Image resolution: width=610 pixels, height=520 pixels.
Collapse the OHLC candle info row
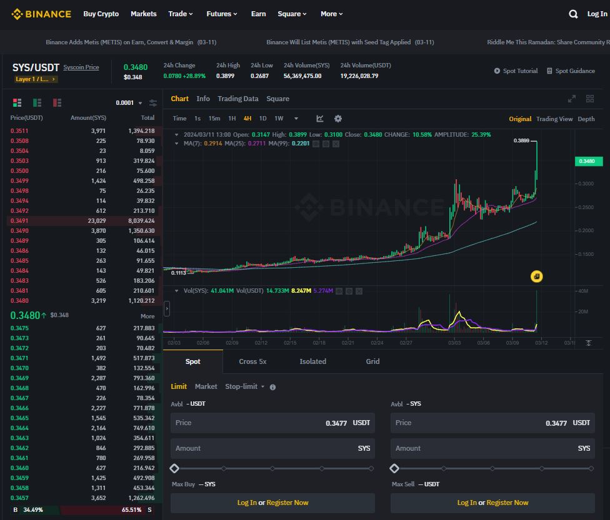tap(177, 135)
